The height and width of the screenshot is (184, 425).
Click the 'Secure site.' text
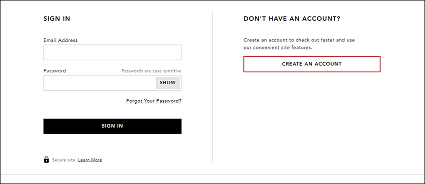pos(64,160)
